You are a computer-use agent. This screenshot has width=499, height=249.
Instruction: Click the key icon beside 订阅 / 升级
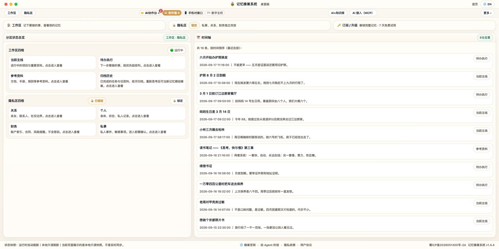(339, 26)
